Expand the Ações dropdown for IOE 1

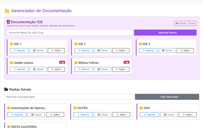click(56, 51)
